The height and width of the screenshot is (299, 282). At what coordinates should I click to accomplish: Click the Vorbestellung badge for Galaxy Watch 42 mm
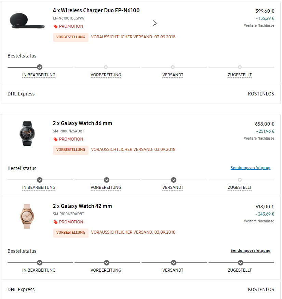click(x=71, y=233)
